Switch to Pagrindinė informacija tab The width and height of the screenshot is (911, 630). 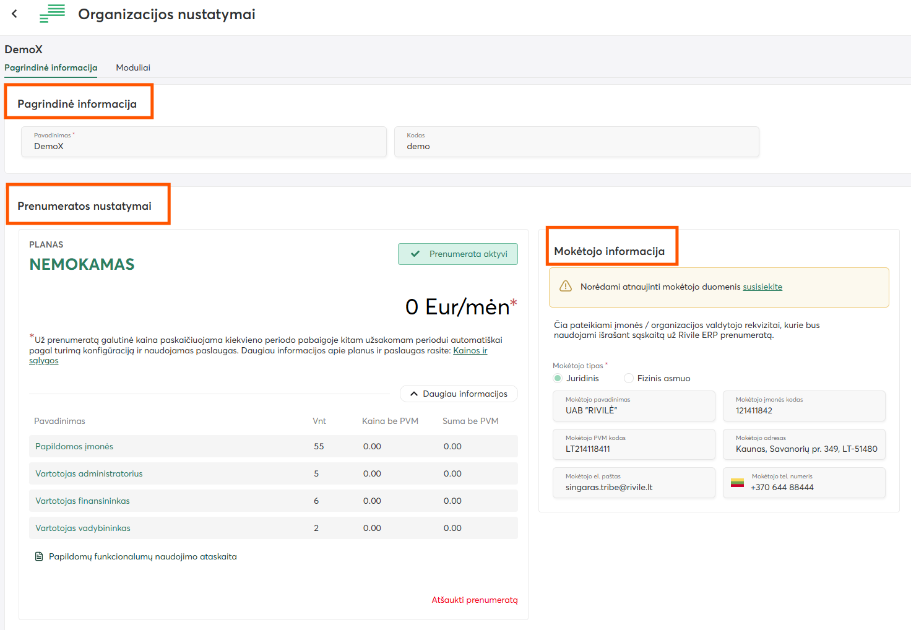point(51,67)
